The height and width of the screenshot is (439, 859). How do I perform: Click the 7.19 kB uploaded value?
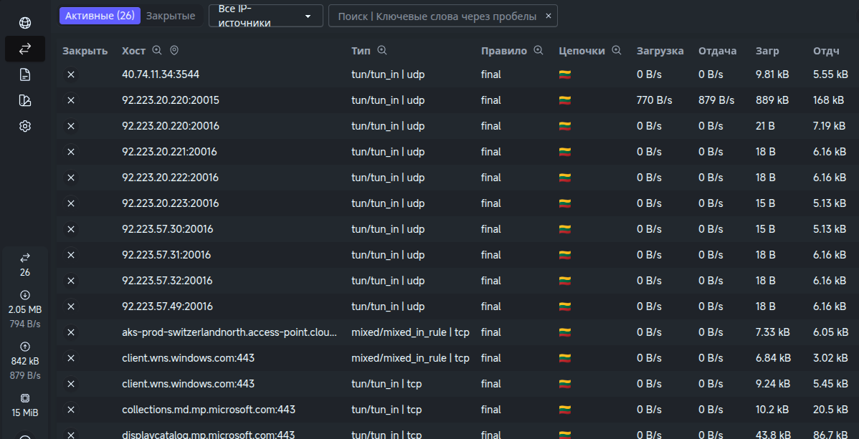tap(830, 126)
